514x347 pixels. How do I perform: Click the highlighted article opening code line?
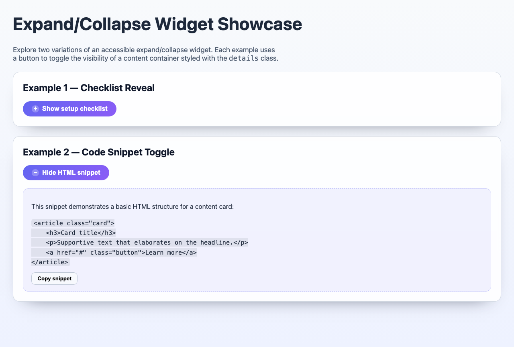point(73,223)
